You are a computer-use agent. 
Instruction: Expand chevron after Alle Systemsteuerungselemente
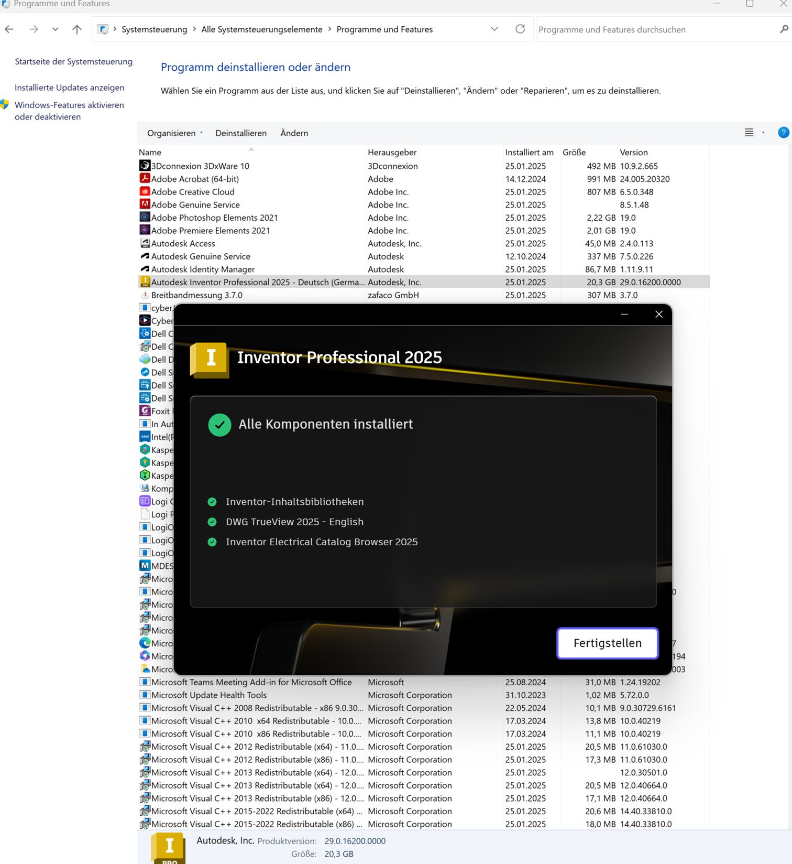(329, 29)
